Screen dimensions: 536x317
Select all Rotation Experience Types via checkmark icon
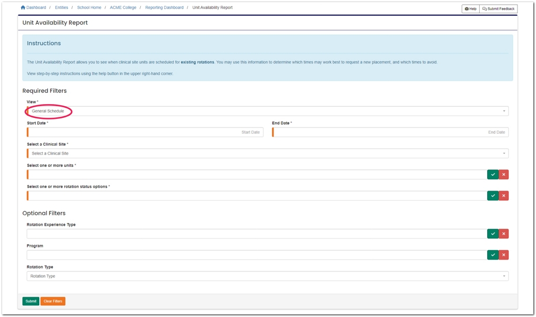[x=492, y=234]
